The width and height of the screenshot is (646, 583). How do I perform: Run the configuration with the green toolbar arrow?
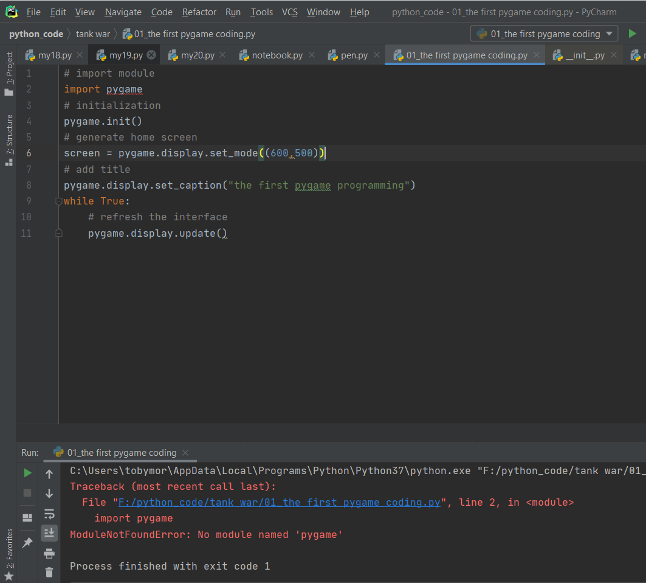632,33
